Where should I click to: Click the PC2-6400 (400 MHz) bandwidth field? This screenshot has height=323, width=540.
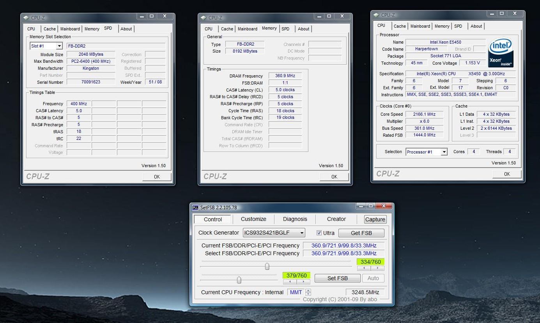tap(91, 61)
